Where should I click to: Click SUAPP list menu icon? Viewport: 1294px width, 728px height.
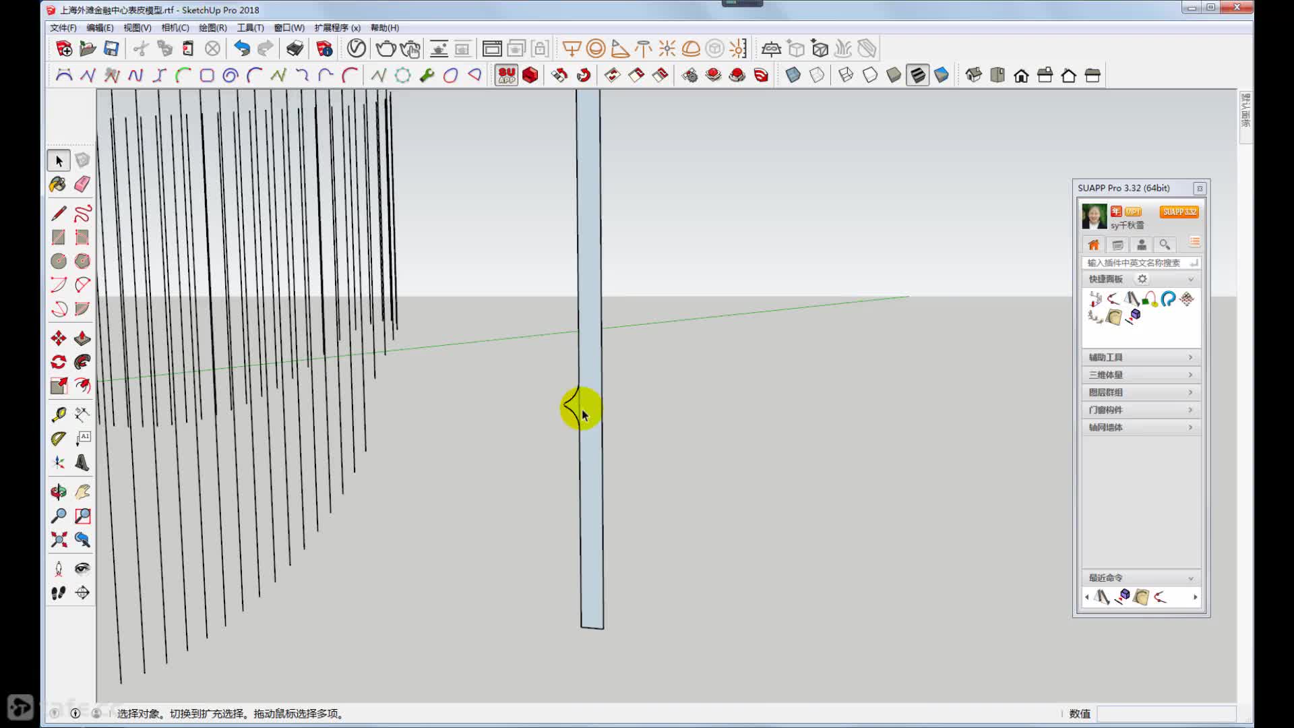(1194, 242)
